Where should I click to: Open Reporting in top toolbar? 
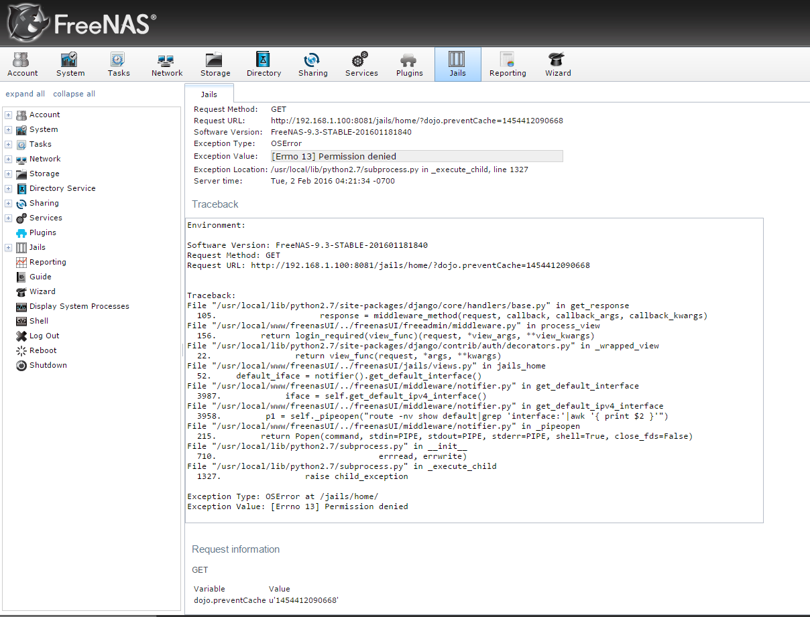[508, 65]
